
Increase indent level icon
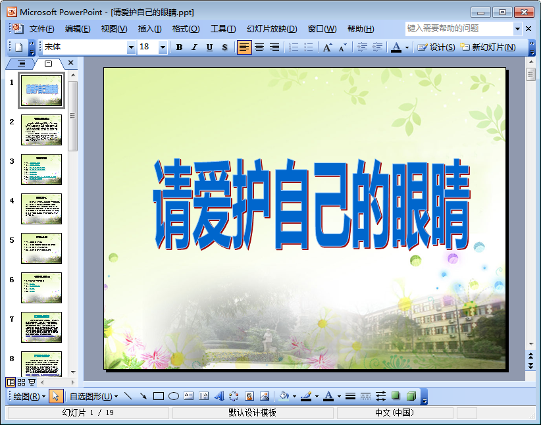378,47
